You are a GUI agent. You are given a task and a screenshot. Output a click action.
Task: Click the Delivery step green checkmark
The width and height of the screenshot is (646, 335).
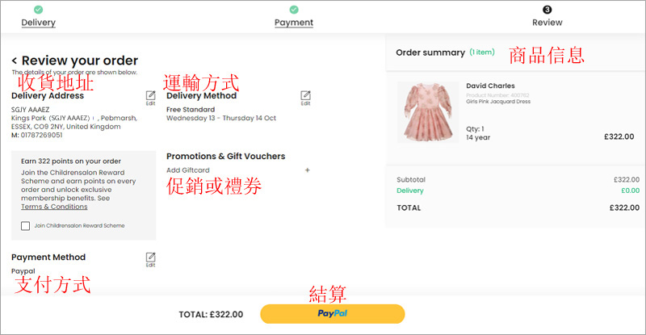(x=38, y=10)
